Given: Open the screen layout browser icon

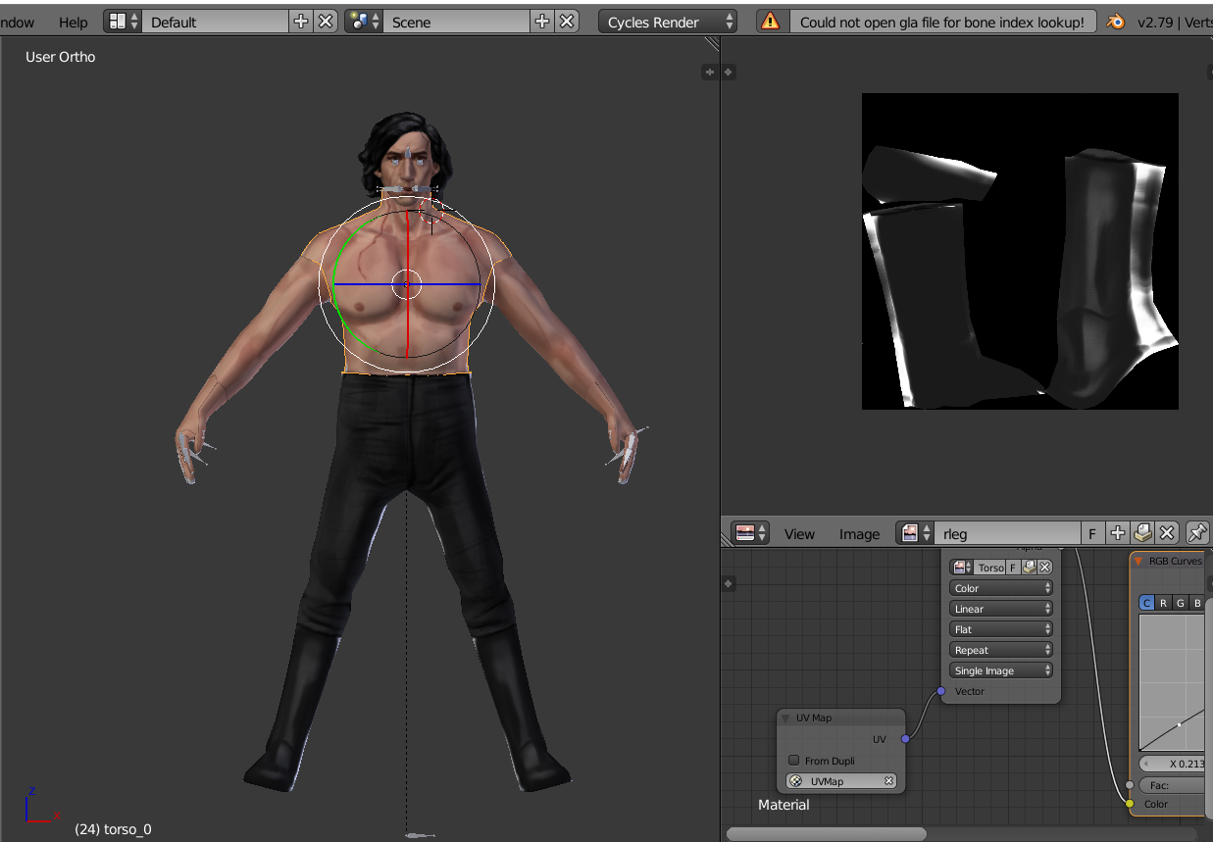Looking at the screenshot, I should point(123,22).
